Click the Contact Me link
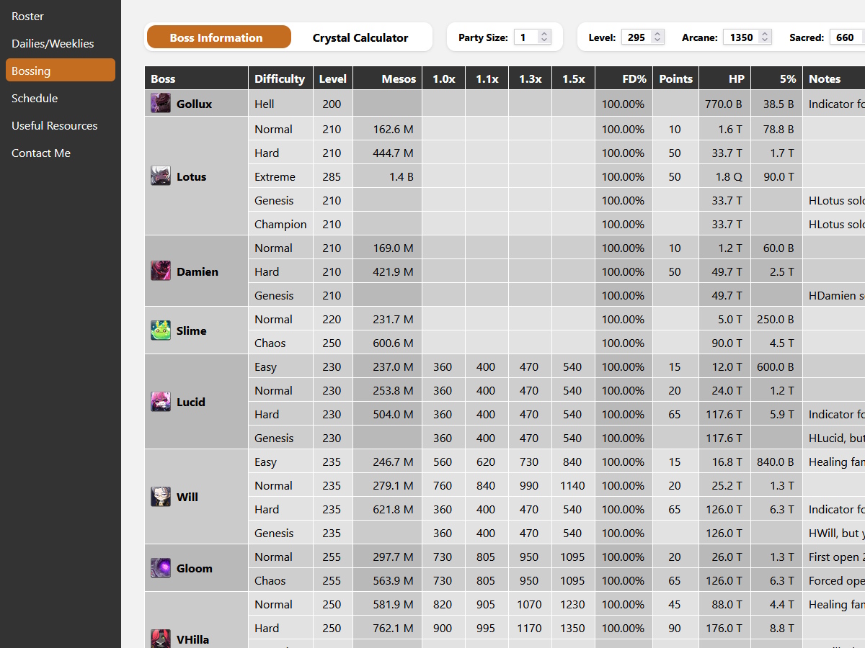 [x=41, y=153]
